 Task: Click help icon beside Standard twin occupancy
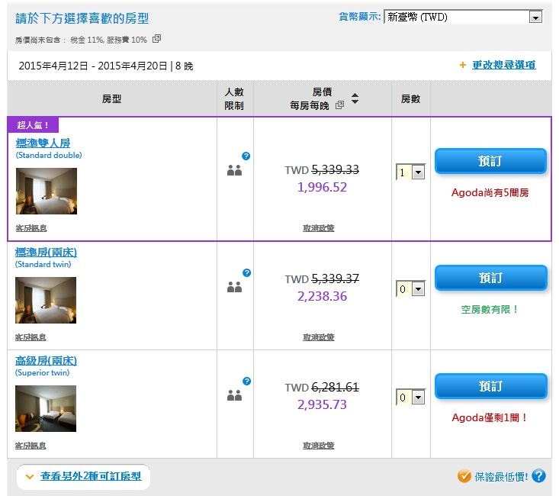pyautogui.click(x=246, y=272)
